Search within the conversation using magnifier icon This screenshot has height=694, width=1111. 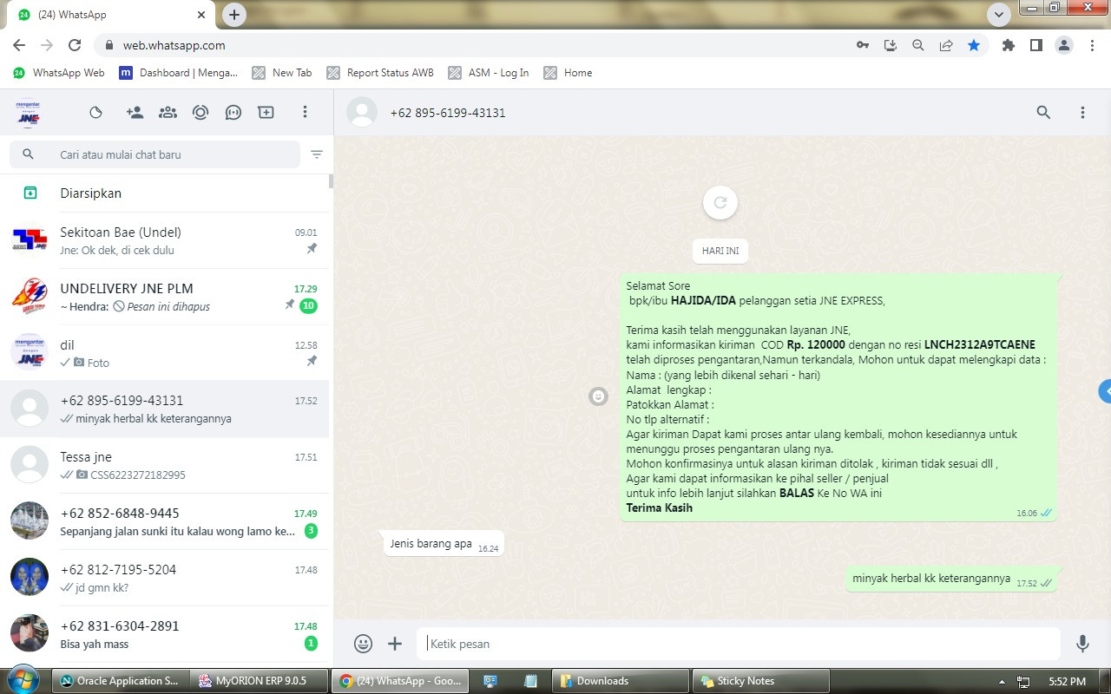click(x=1043, y=112)
